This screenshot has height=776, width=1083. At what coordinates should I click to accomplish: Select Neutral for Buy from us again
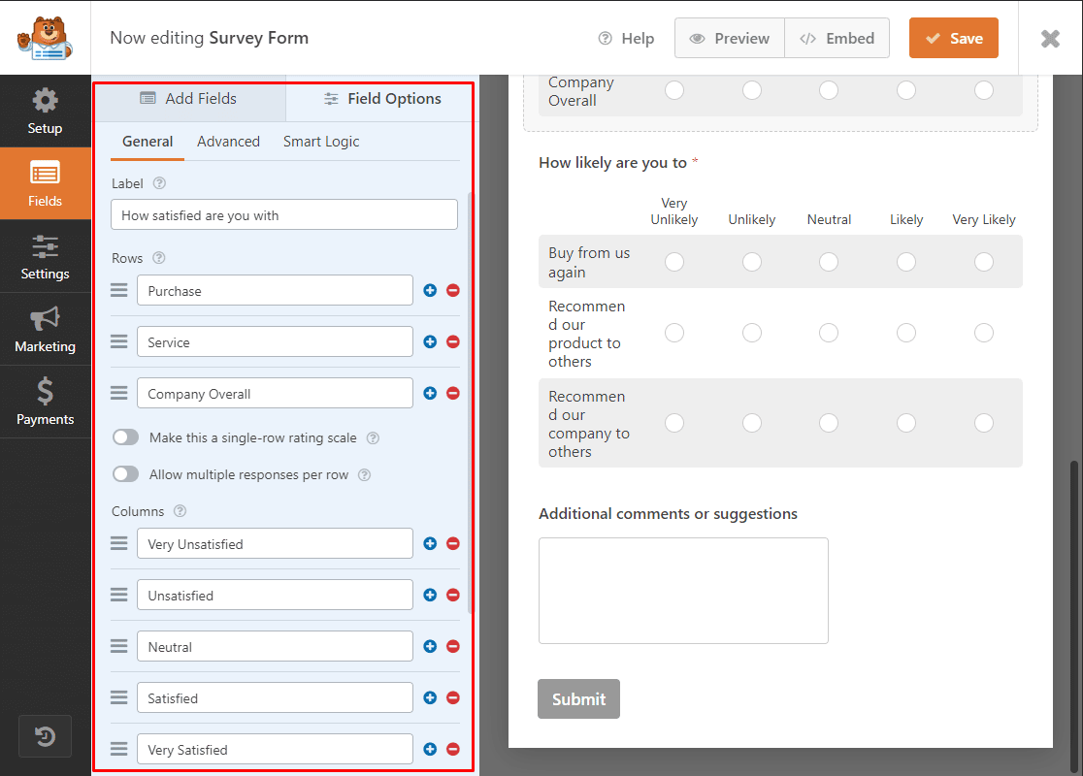829,262
